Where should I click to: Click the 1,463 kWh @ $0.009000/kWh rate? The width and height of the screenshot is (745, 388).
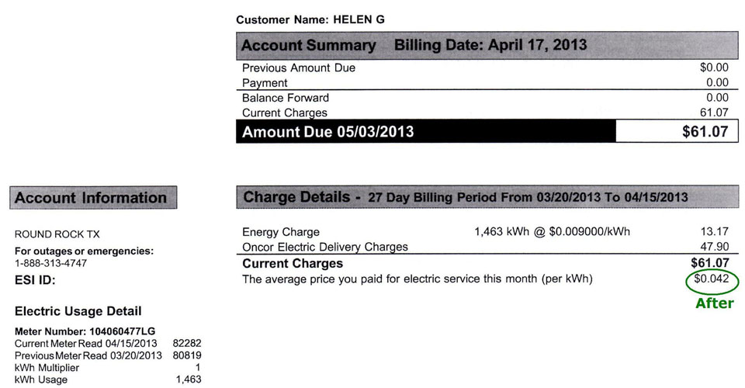pyautogui.click(x=552, y=232)
